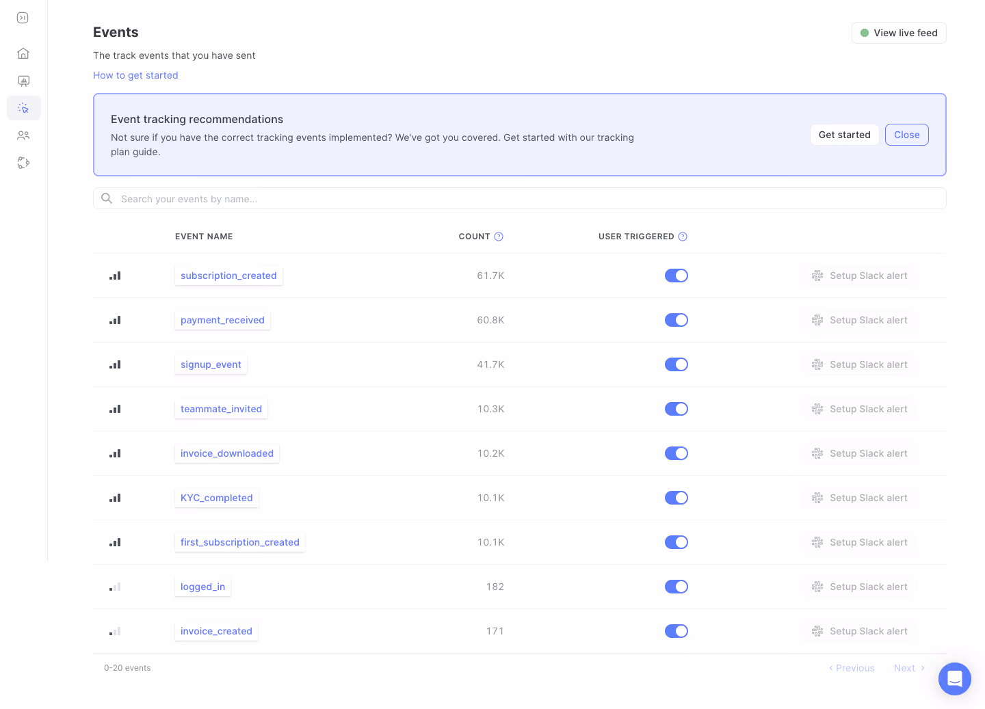
Task: Click the volume bars icon for invoice_created
Action: (x=115, y=631)
